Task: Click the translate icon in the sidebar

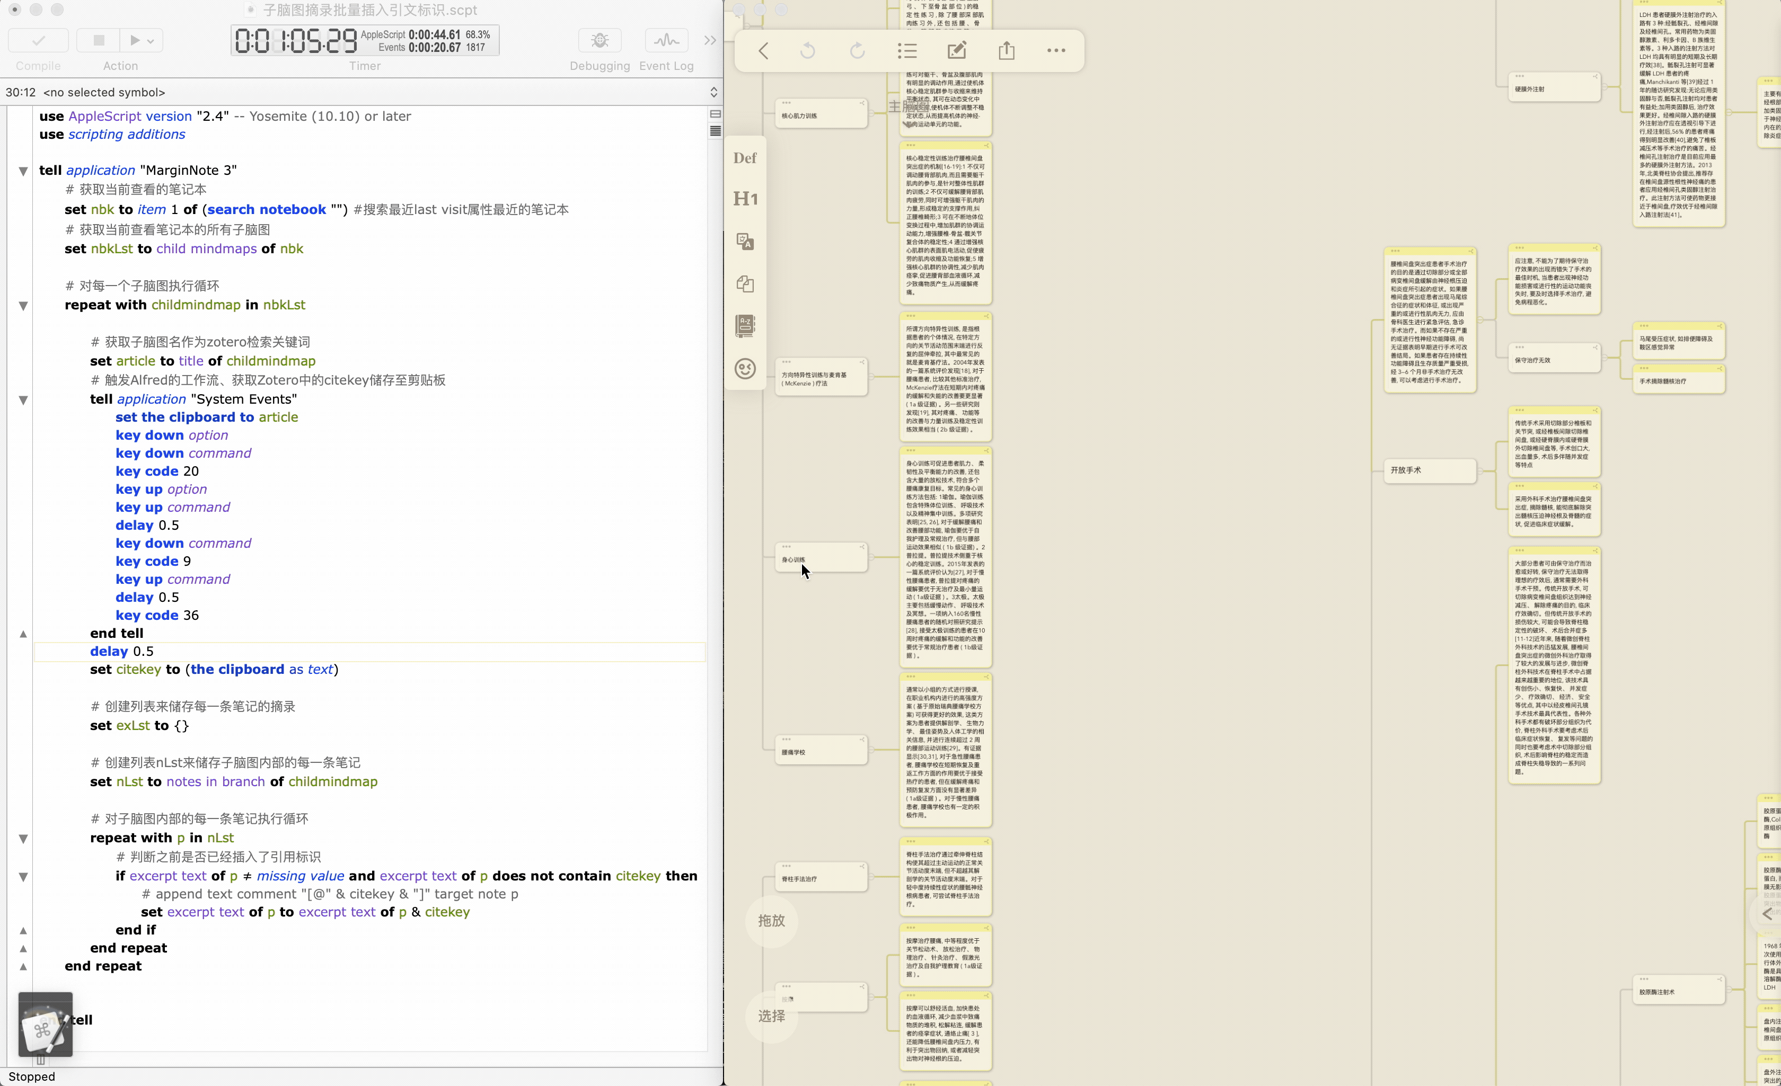Action: tap(745, 242)
